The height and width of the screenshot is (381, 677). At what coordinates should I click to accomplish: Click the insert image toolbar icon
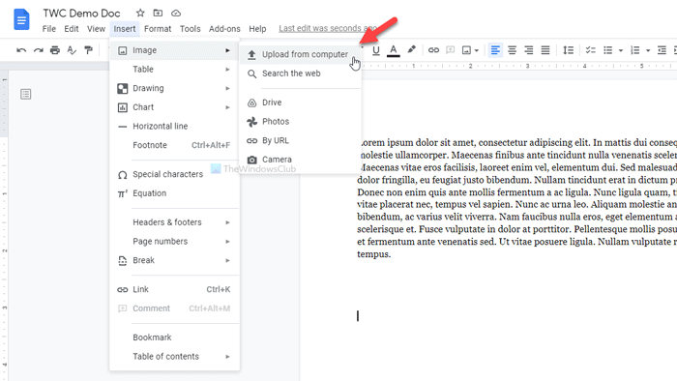pos(467,50)
